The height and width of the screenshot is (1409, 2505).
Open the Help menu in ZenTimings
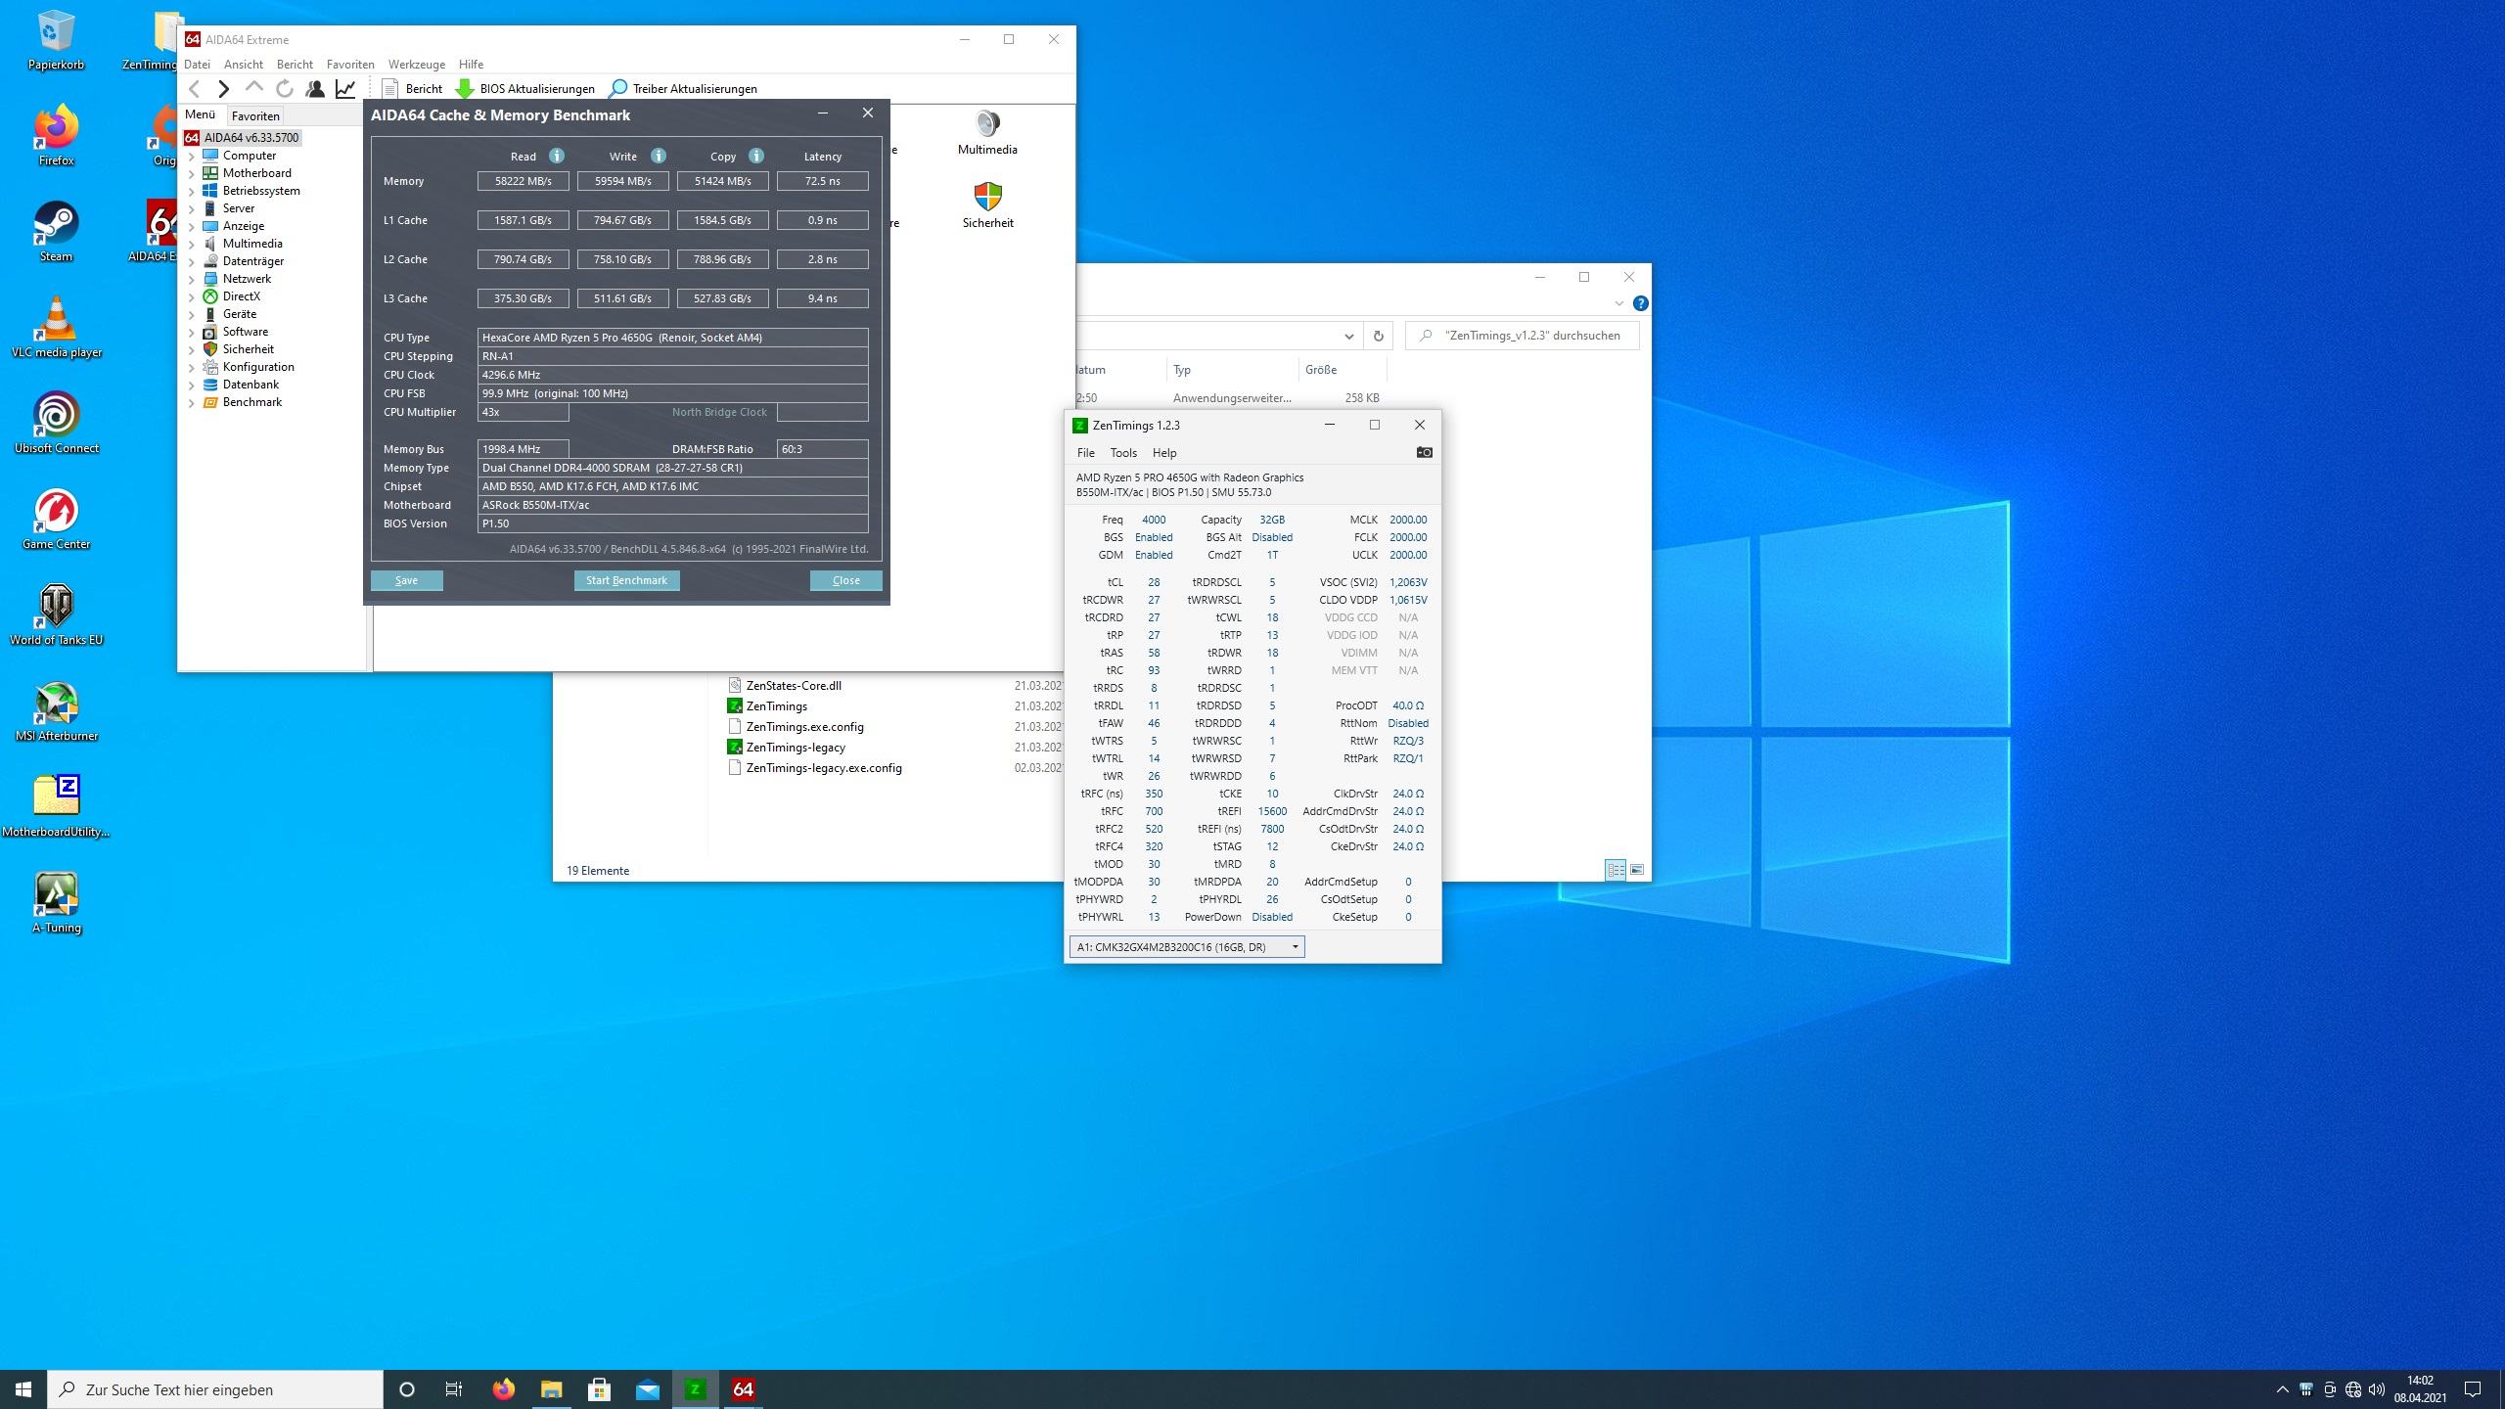point(1164,453)
